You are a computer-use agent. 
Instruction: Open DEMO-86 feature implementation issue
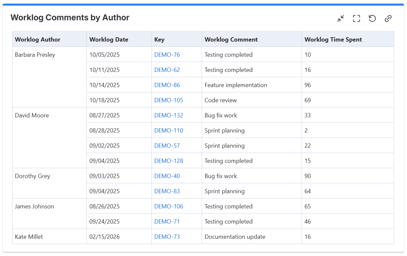tap(167, 85)
